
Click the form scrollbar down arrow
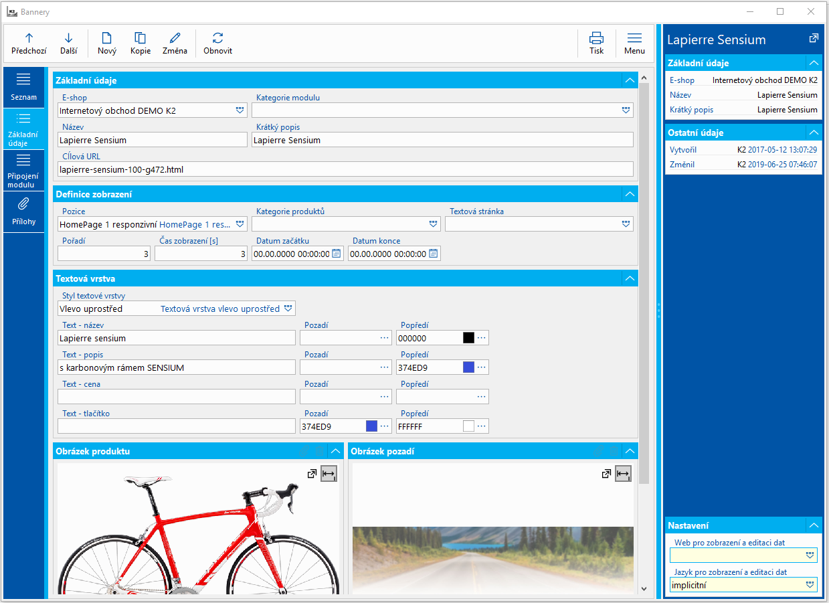pyautogui.click(x=644, y=588)
